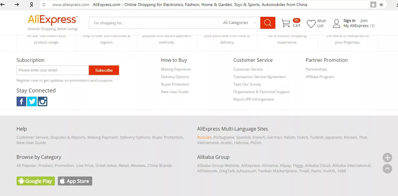This screenshot has height=196, width=398.
Task: Open Transaction Service Agreement link
Action: (259, 77)
